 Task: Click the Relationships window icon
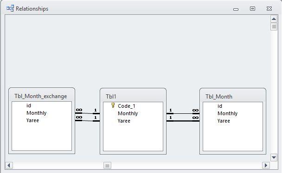click(10, 8)
